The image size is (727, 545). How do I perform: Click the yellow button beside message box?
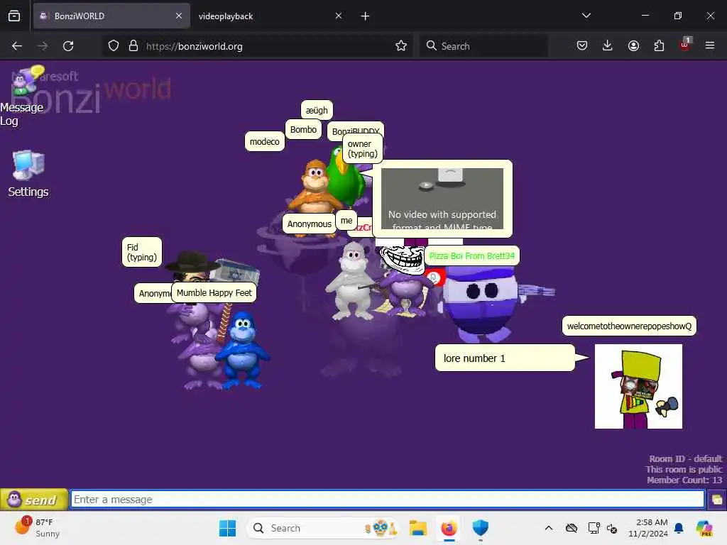(717, 500)
